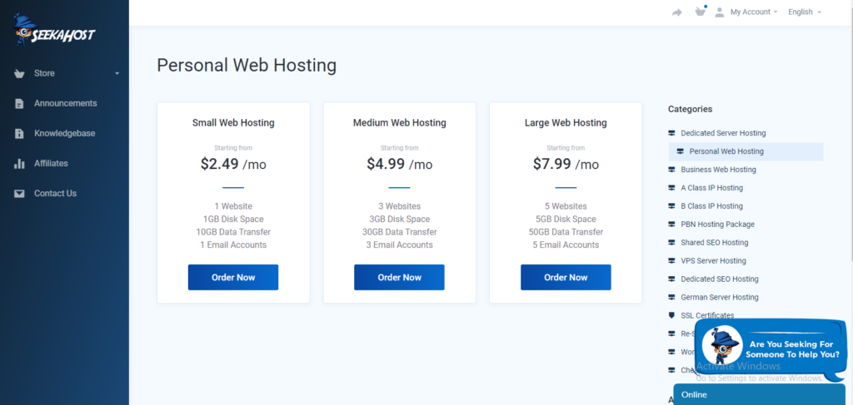Click server icon beside Dedicated Server Hosting

(x=672, y=133)
